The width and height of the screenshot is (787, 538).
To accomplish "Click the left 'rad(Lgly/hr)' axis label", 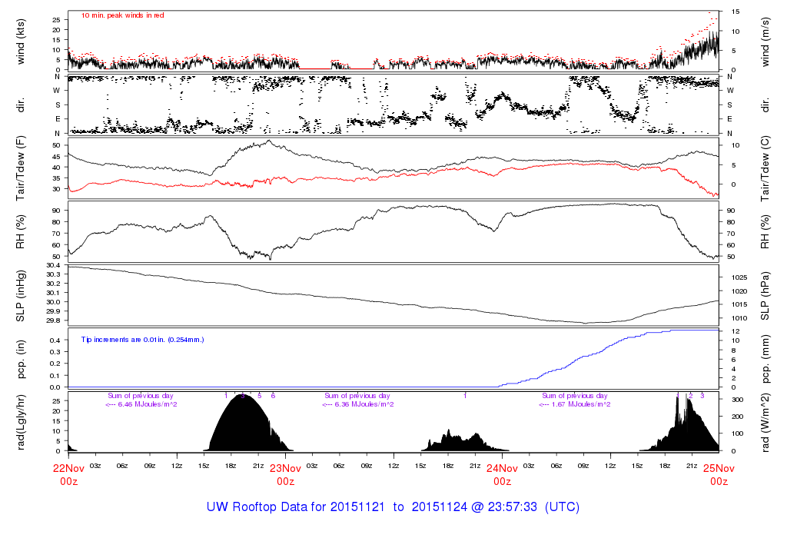I will 21,423.
